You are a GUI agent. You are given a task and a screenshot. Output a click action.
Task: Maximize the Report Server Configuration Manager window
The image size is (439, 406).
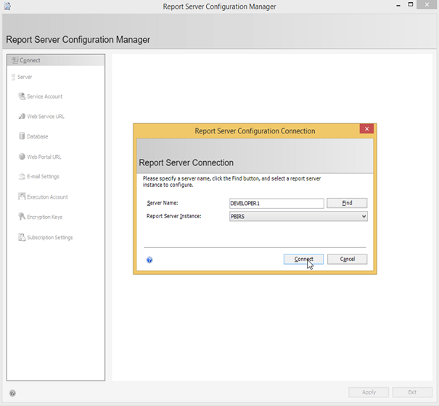click(411, 4)
